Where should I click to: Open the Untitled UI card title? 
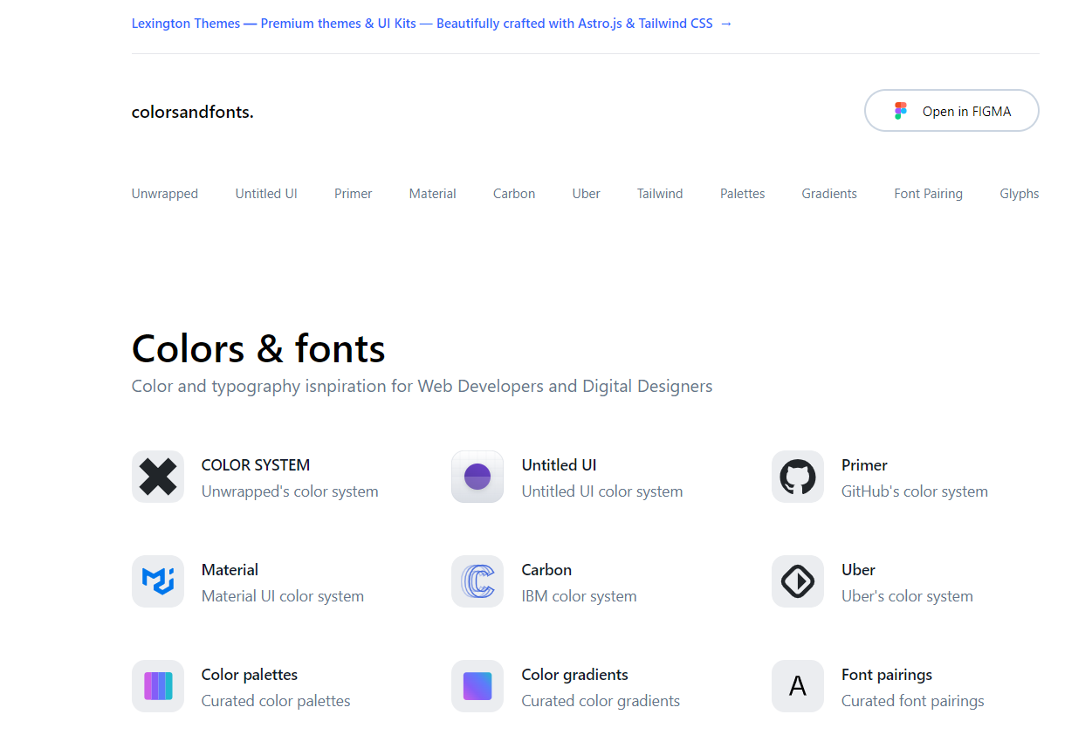point(560,465)
